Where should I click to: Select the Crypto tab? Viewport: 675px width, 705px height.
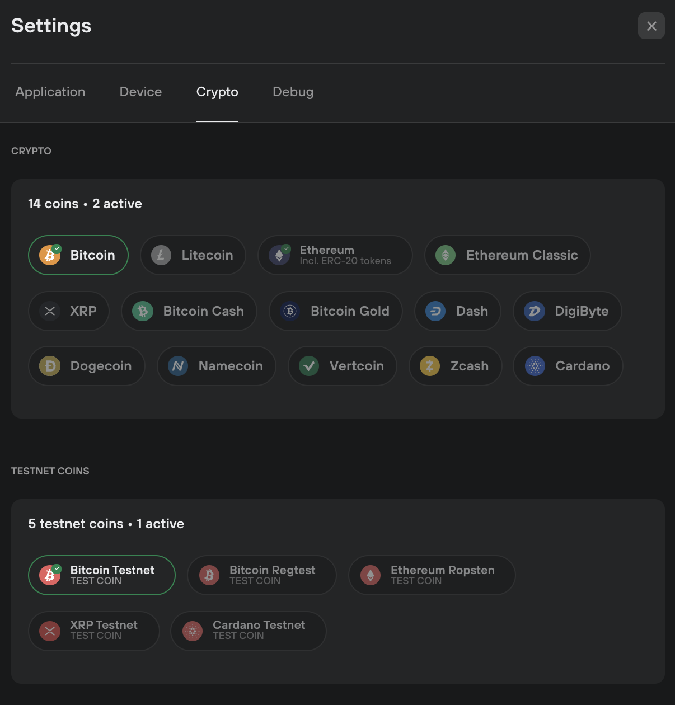217,92
